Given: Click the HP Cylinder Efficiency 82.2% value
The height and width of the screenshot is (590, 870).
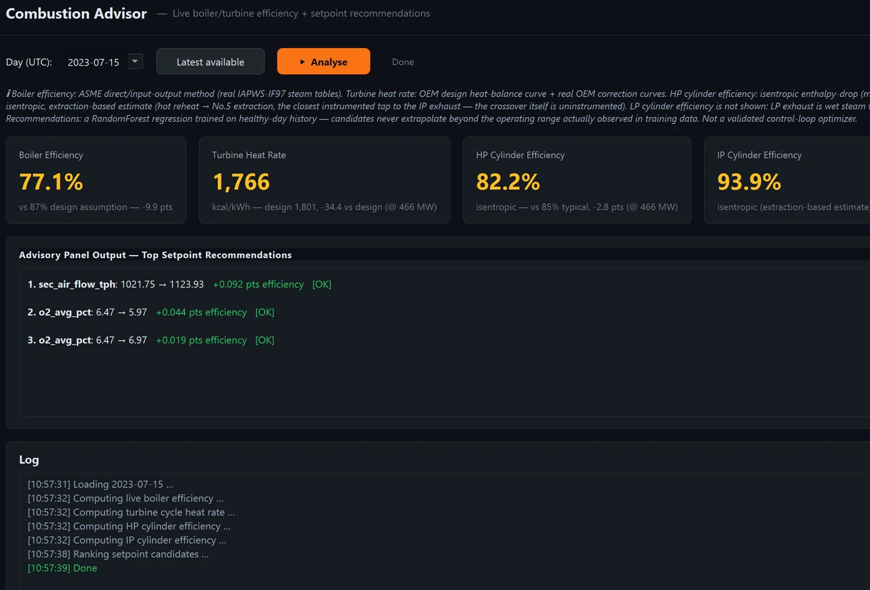Looking at the screenshot, I should 508,182.
